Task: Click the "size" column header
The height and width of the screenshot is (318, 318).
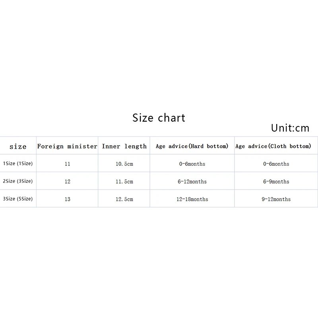Action: pos(18,147)
